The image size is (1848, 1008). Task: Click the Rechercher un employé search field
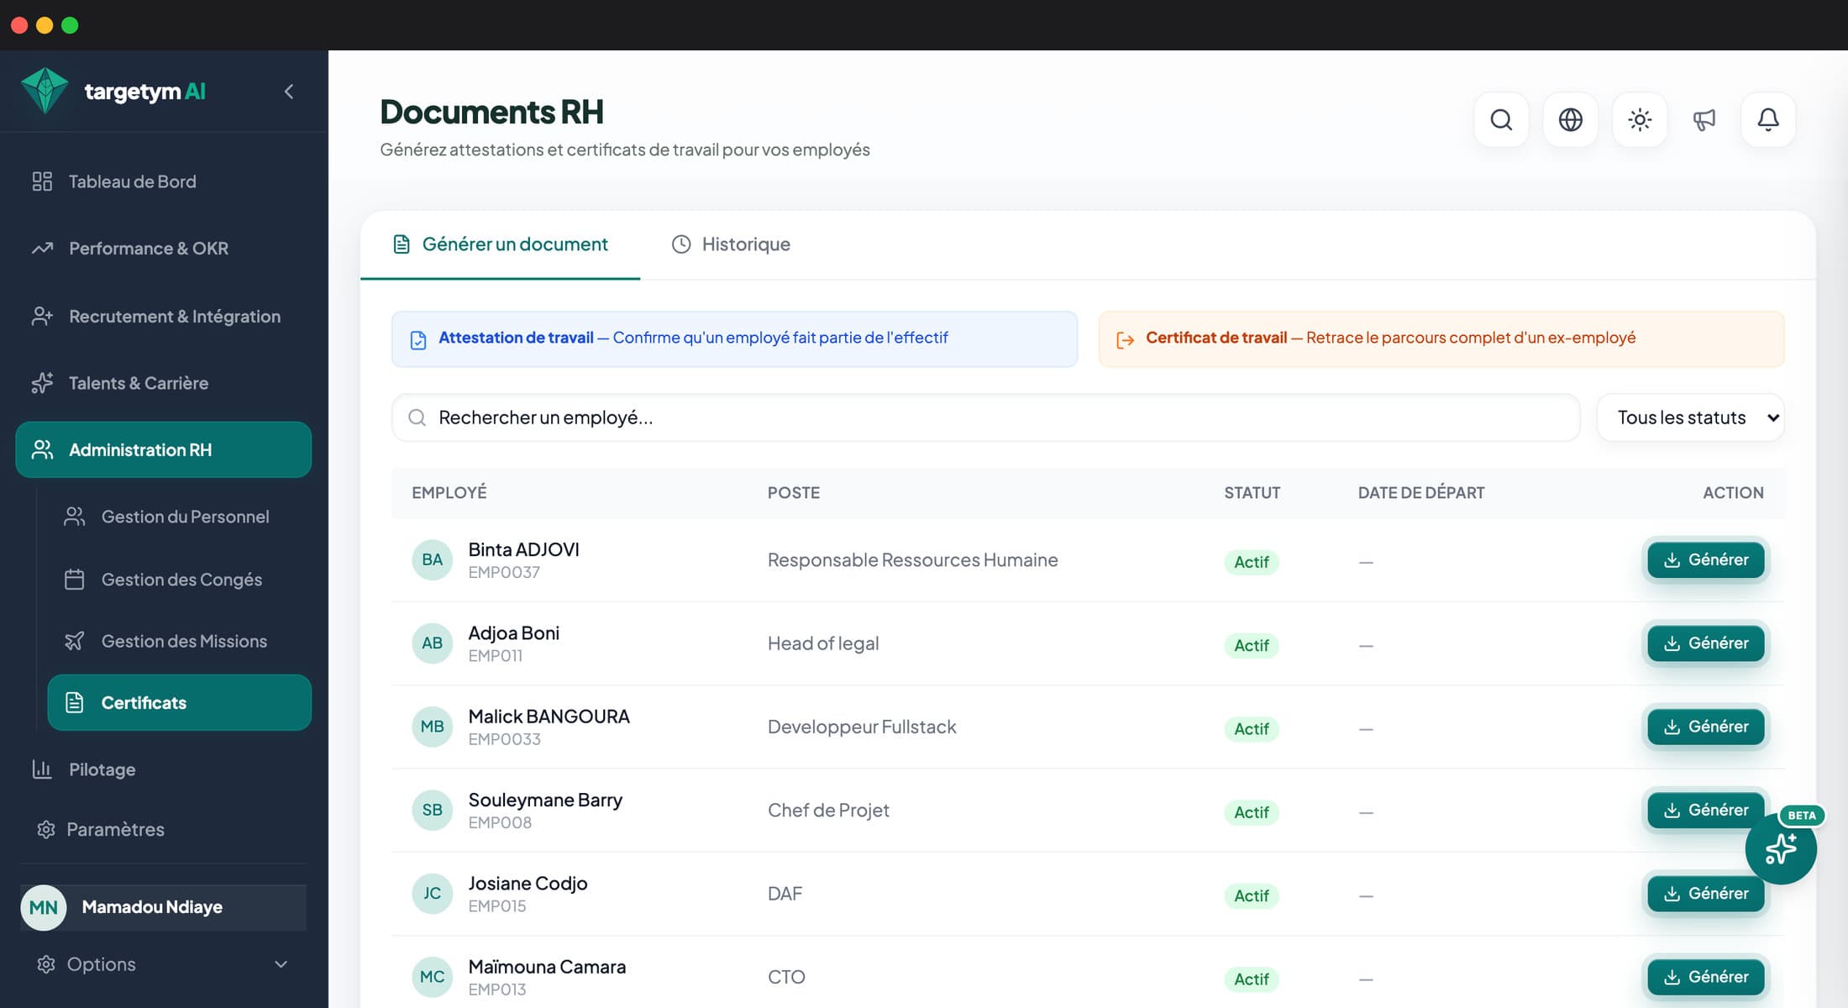coord(985,417)
